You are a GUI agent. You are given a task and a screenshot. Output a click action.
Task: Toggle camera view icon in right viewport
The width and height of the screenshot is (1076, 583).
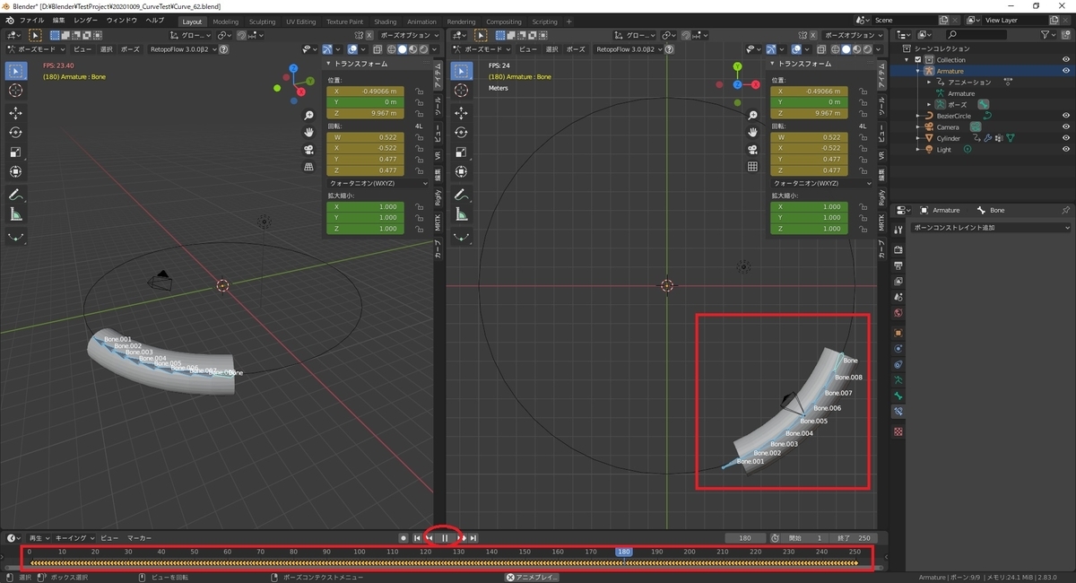753,150
